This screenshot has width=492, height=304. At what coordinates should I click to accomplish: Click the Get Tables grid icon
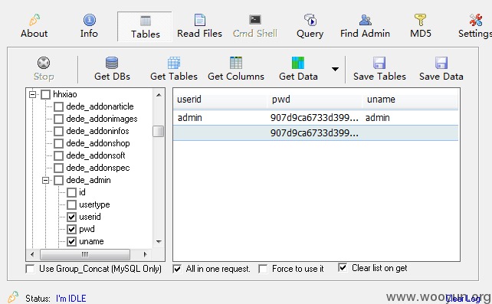click(174, 63)
